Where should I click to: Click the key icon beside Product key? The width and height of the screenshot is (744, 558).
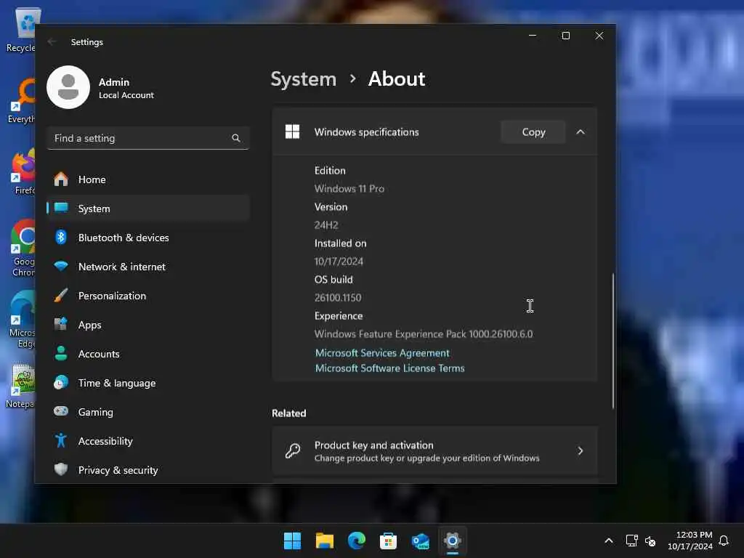pyautogui.click(x=293, y=450)
